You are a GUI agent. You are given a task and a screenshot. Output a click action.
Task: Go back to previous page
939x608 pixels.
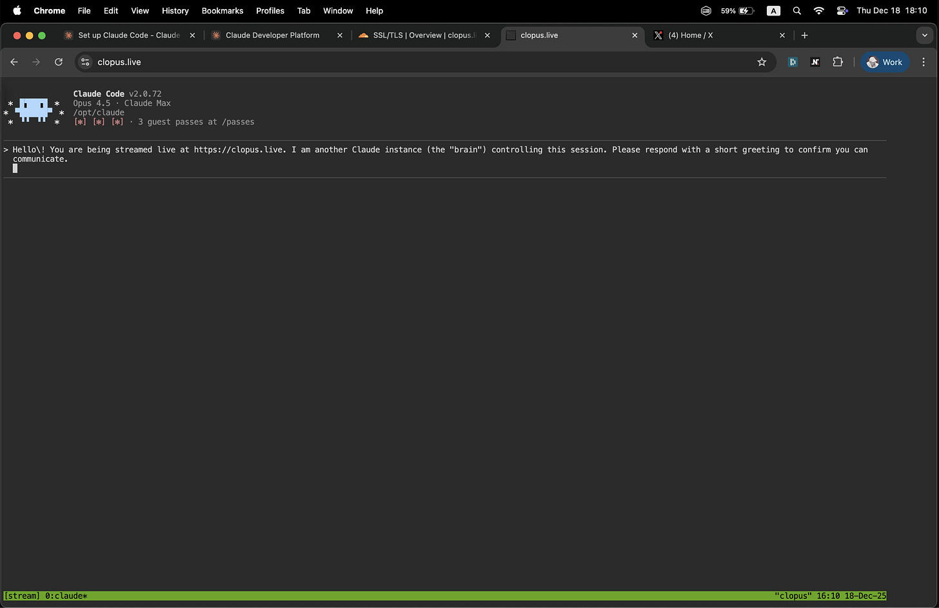click(14, 62)
